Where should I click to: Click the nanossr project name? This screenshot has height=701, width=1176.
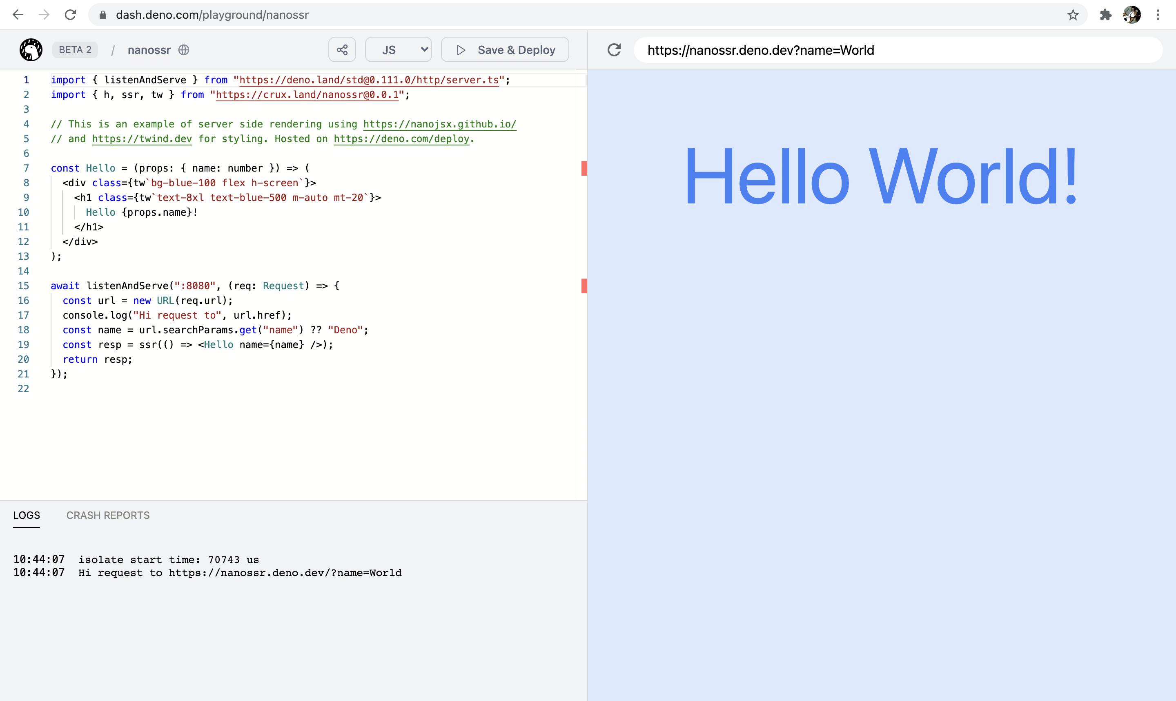point(149,49)
